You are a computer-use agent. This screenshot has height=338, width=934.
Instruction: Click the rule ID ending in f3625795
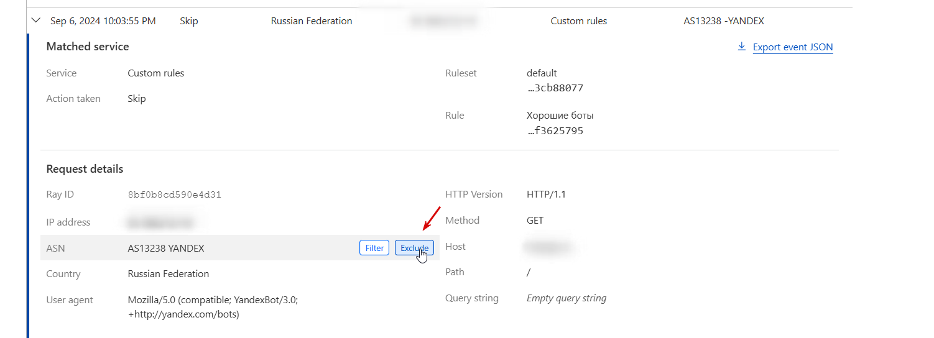pyautogui.click(x=555, y=131)
